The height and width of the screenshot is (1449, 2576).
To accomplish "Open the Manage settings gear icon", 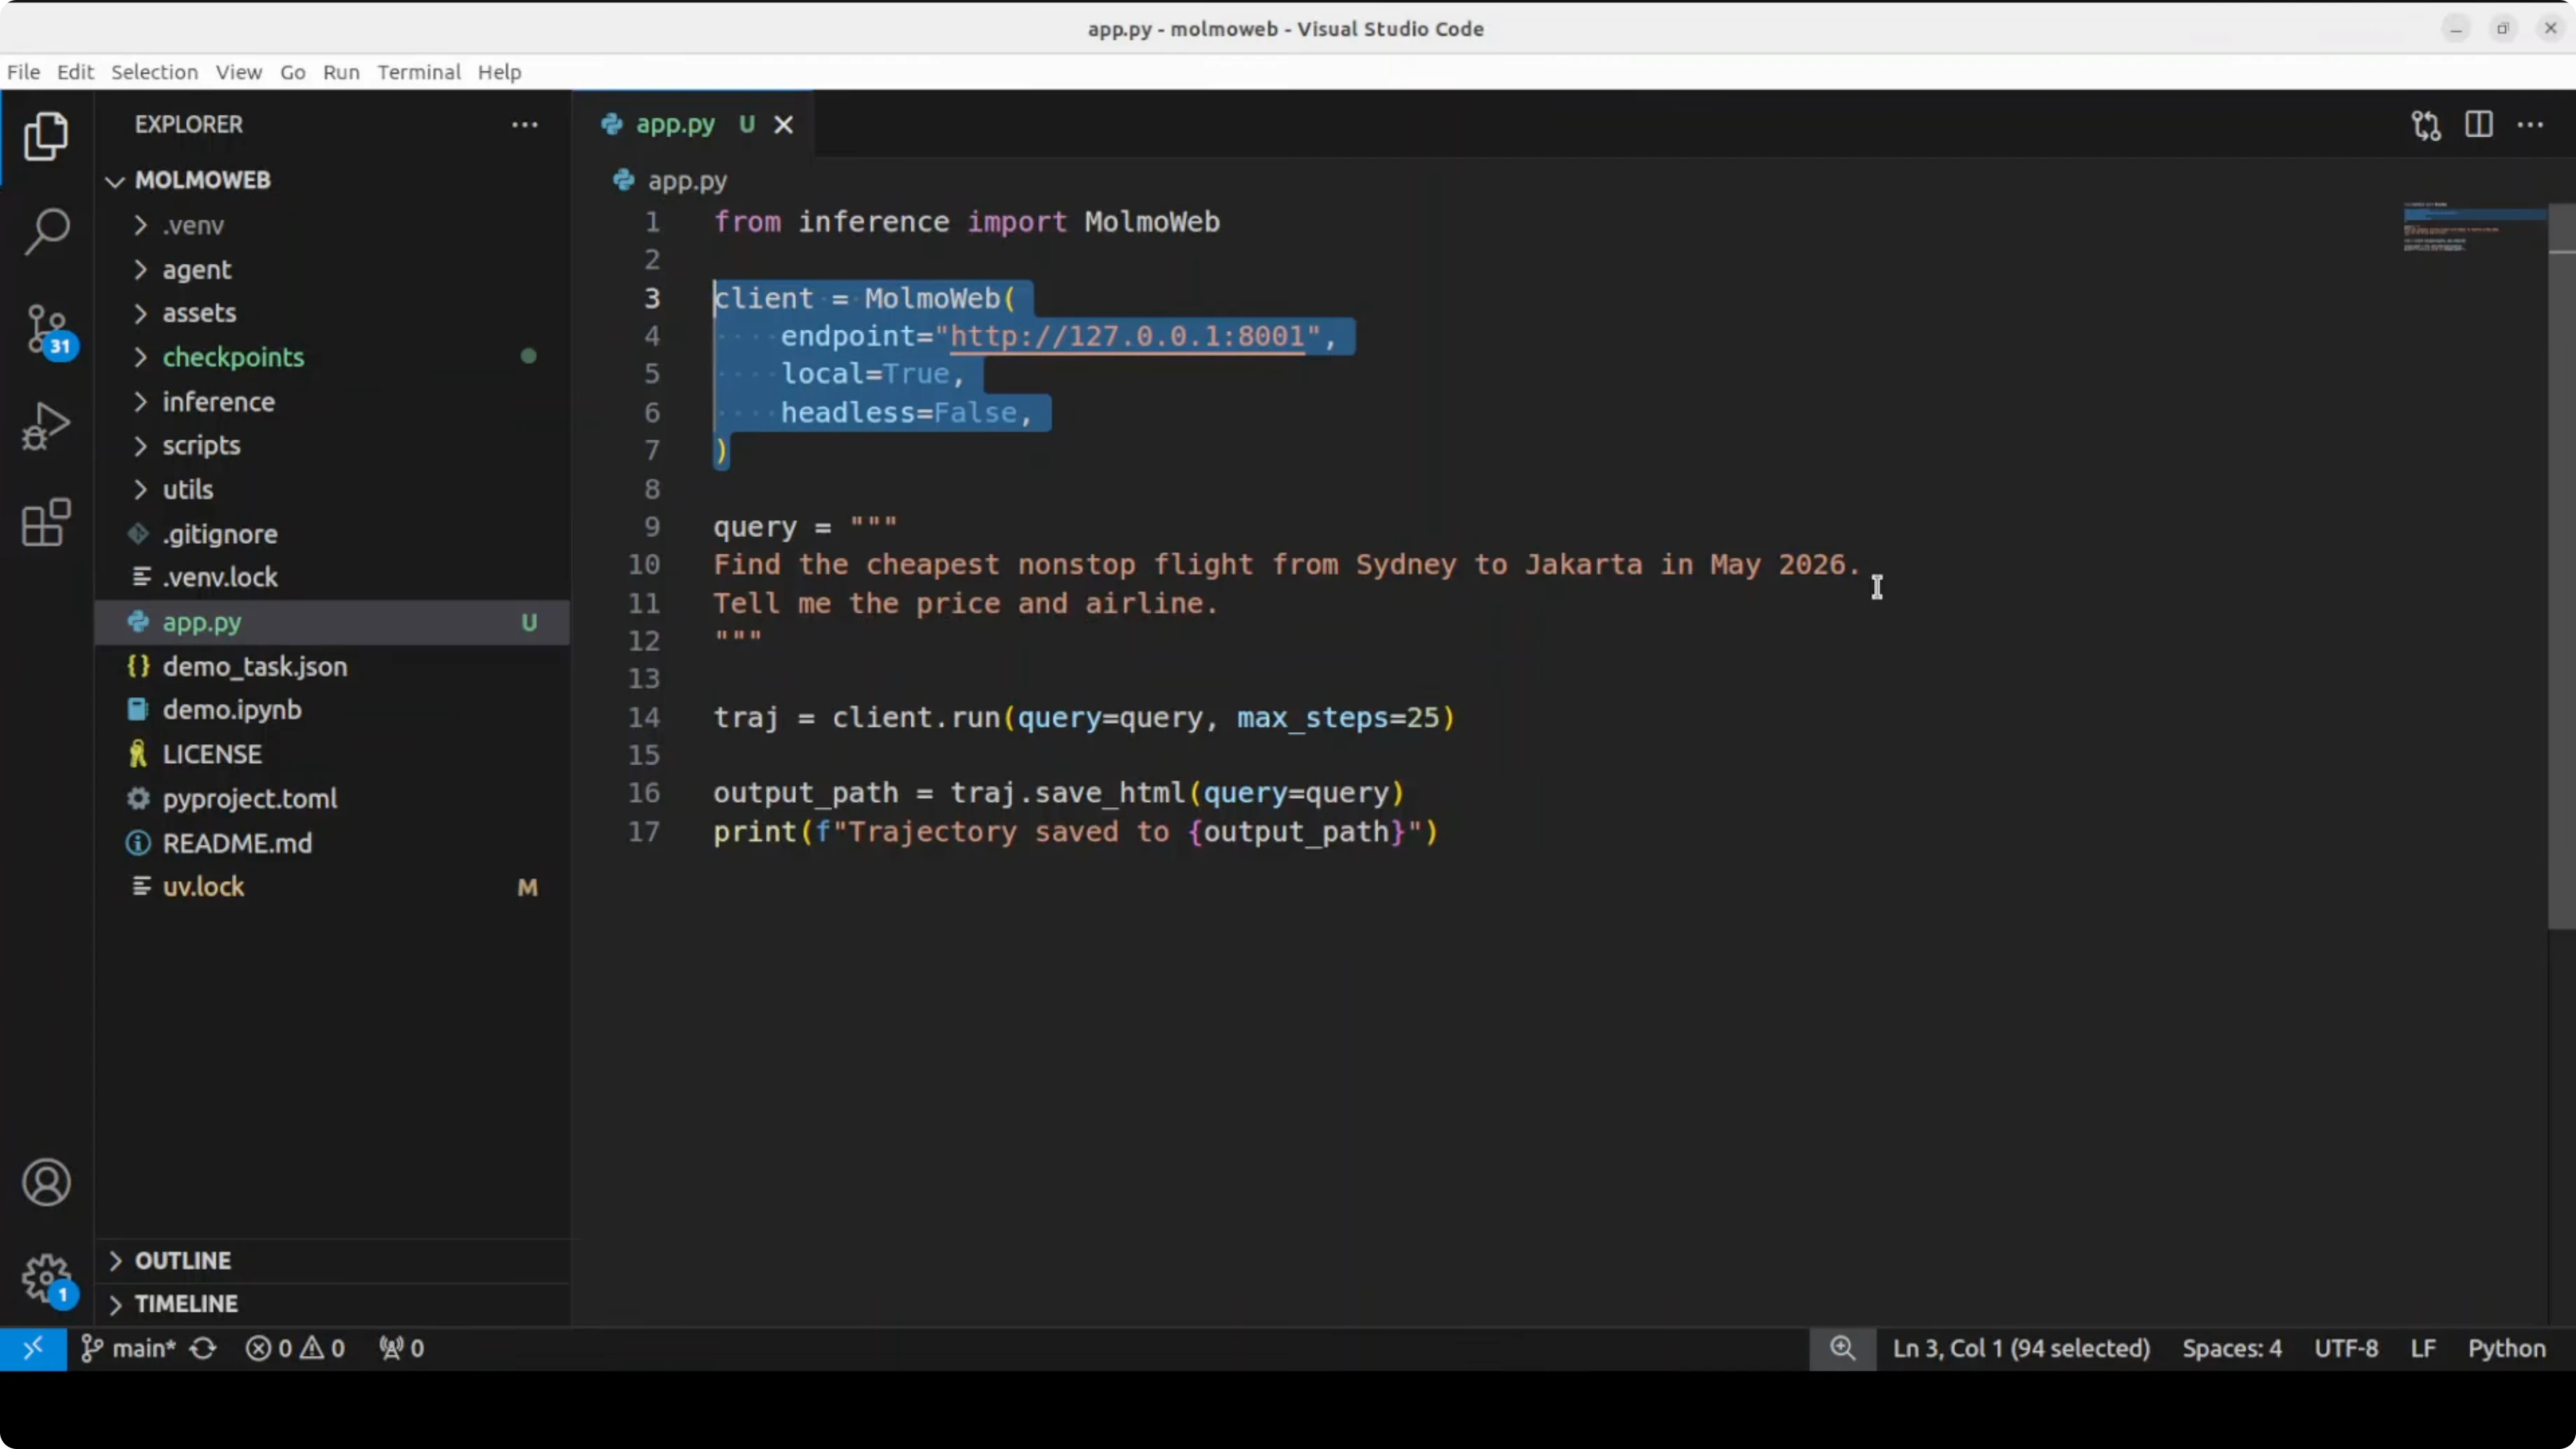I will pyautogui.click(x=46, y=1278).
